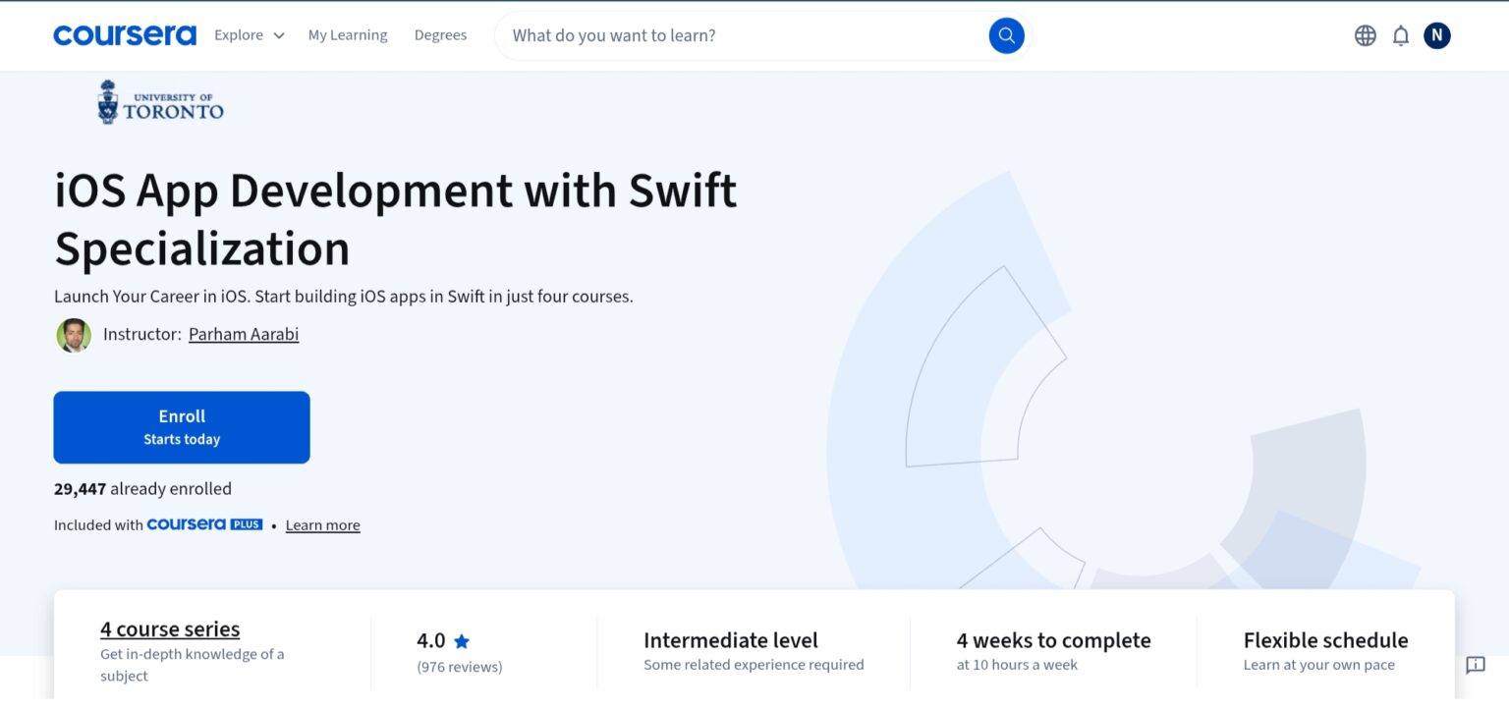Click the Parham Aarabi instructor link
Screen dimensions: 1509x712
[244, 334]
